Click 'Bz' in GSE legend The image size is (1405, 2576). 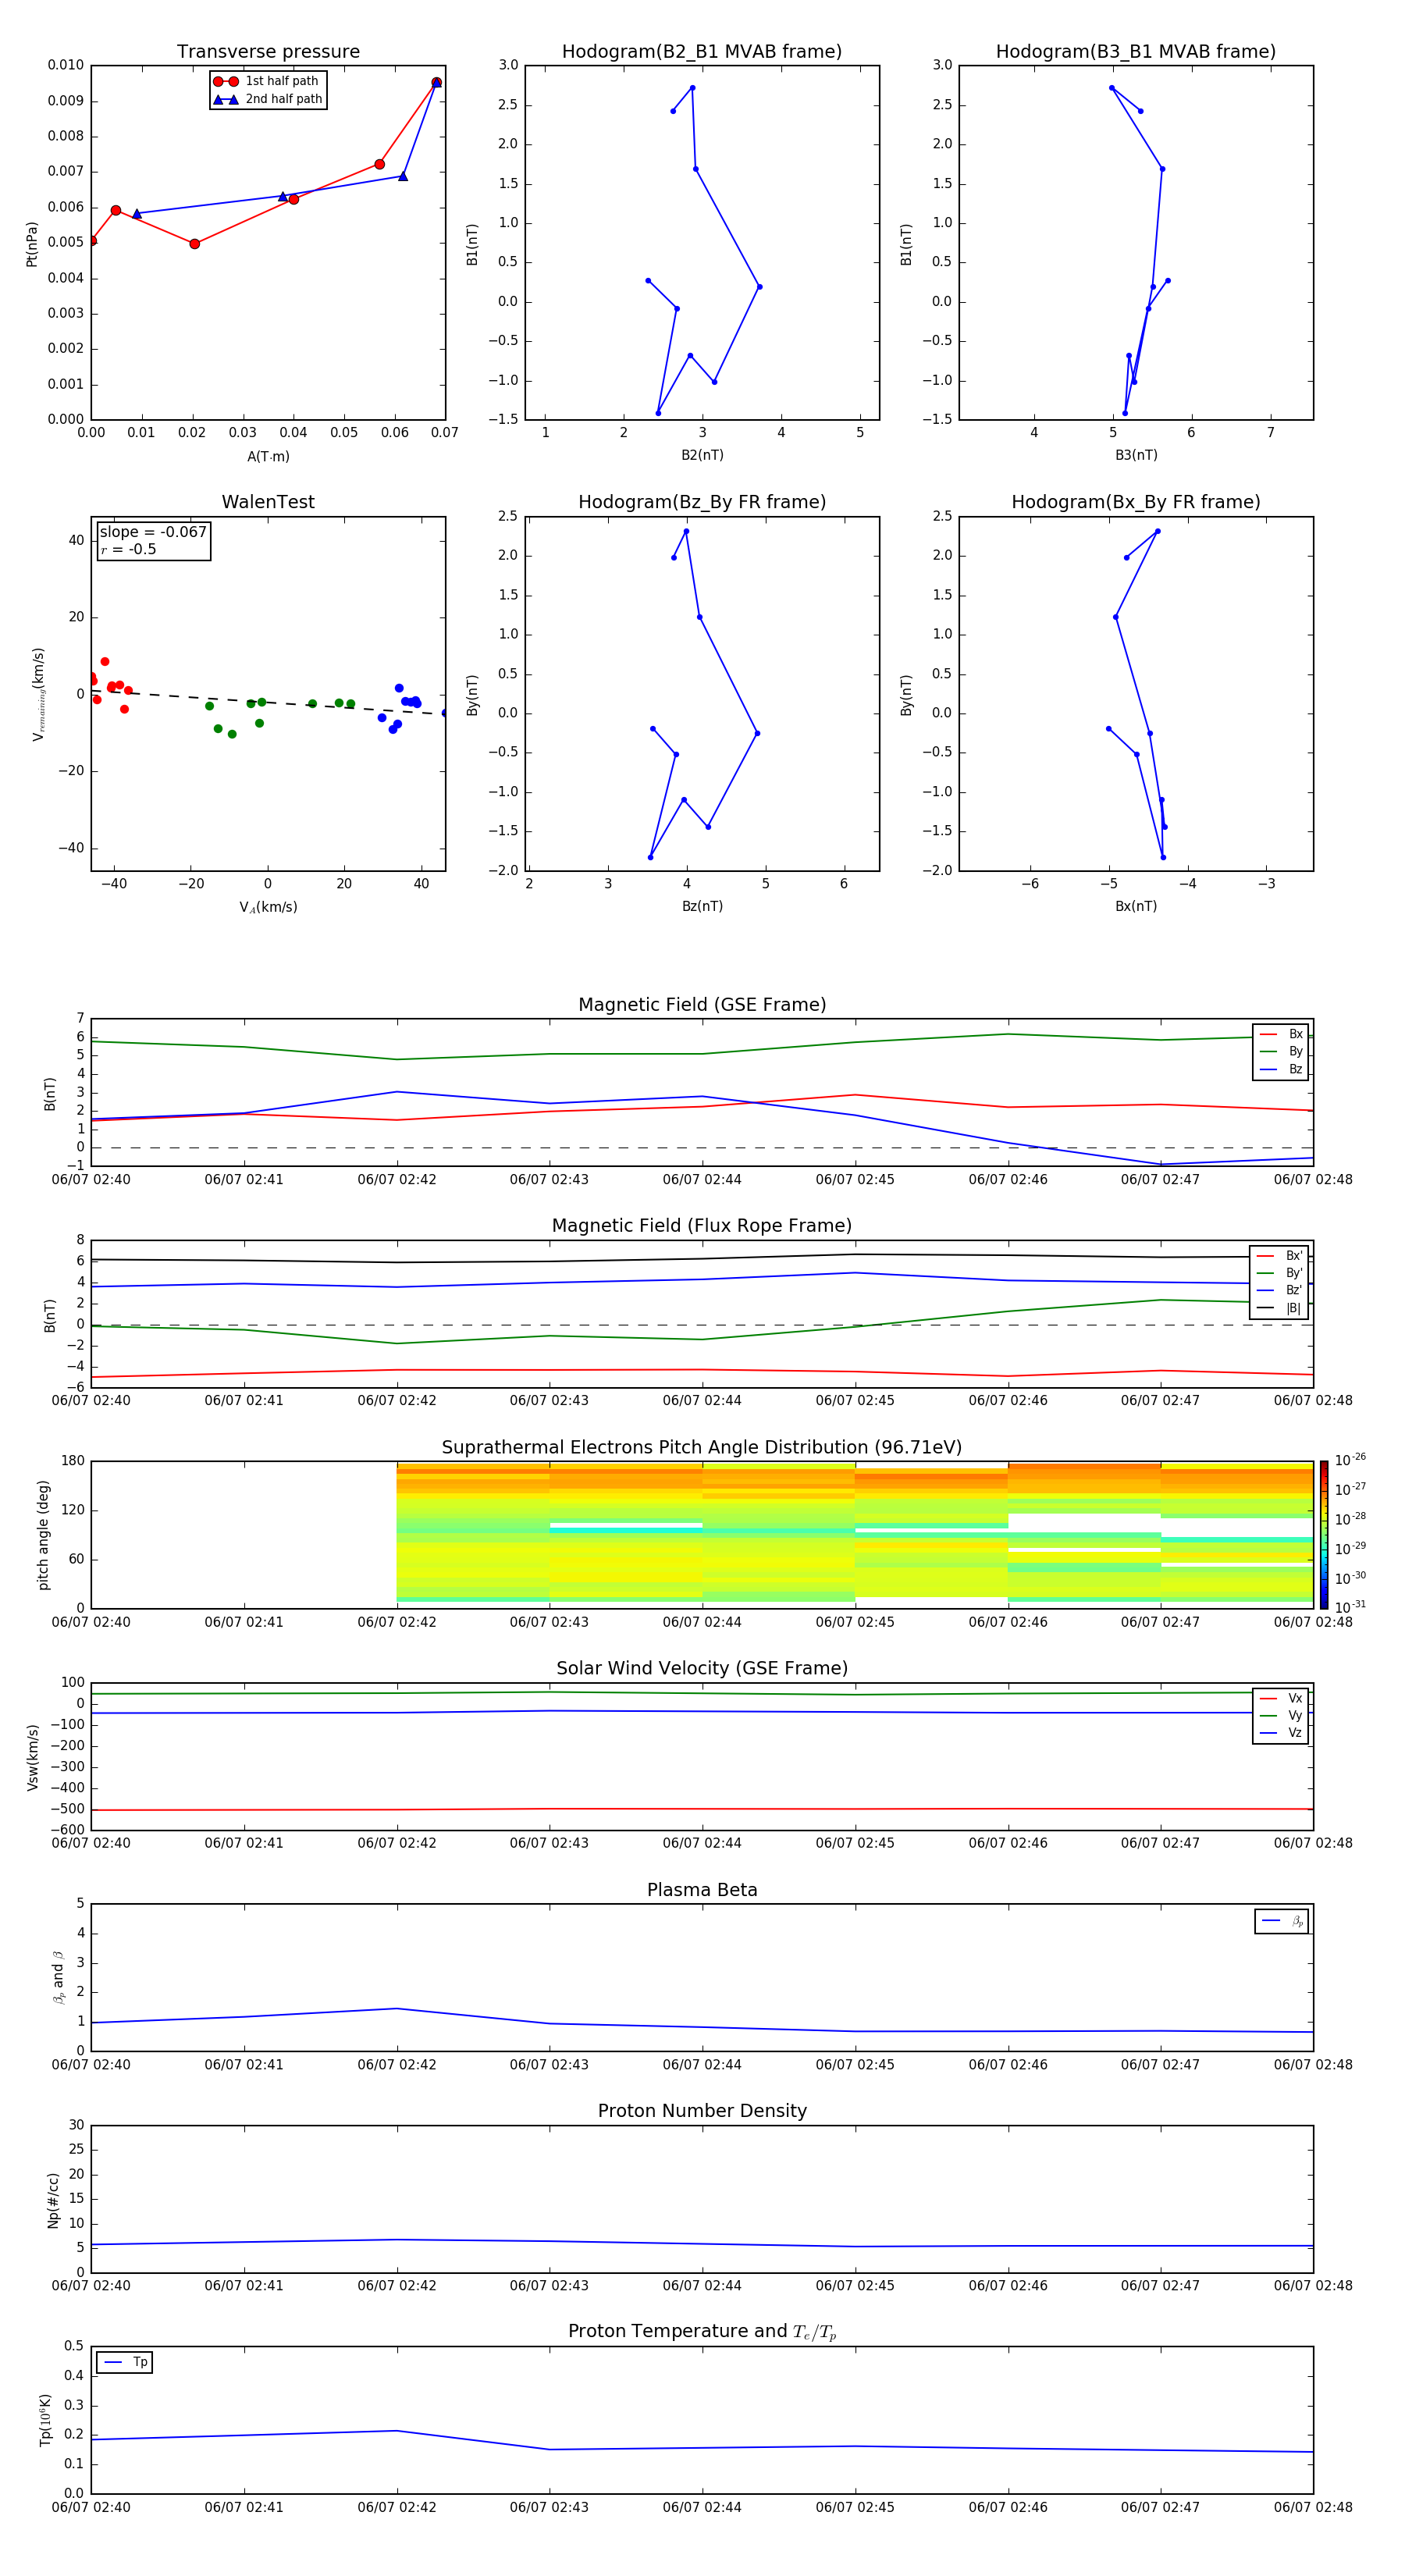(x=1282, y=1069)
